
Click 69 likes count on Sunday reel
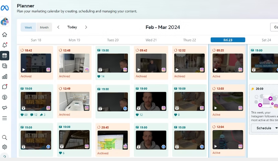tap(24, 115)
